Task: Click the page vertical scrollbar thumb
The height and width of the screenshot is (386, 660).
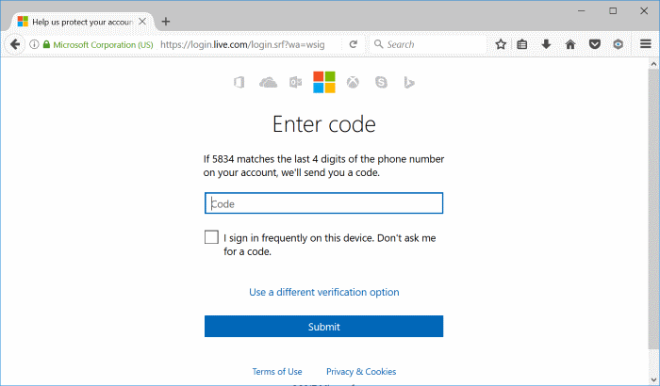Action: coord(653,210)
